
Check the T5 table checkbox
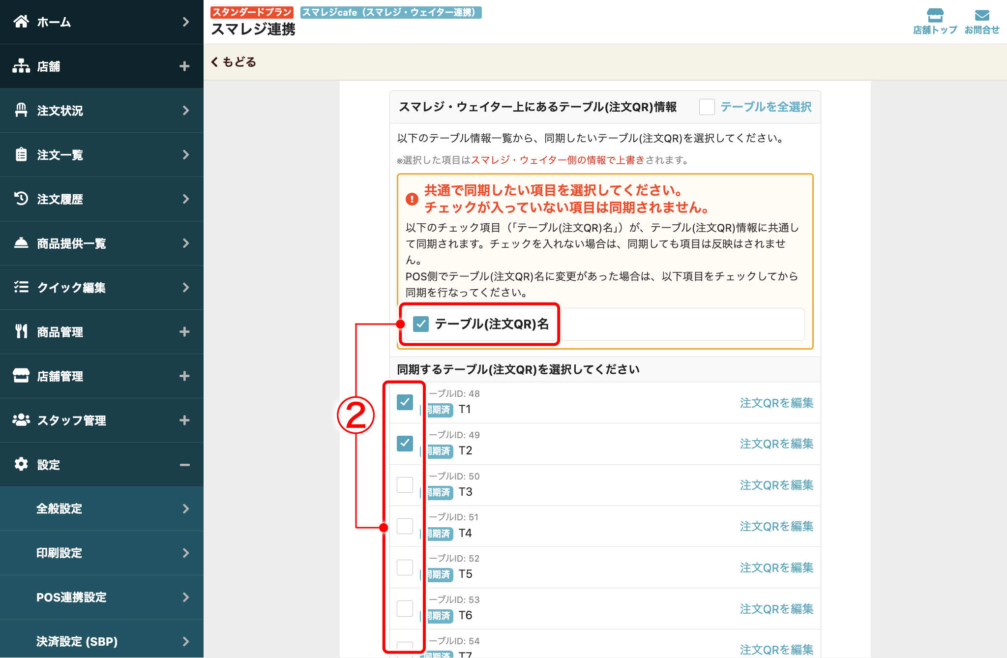pos(405,568)
